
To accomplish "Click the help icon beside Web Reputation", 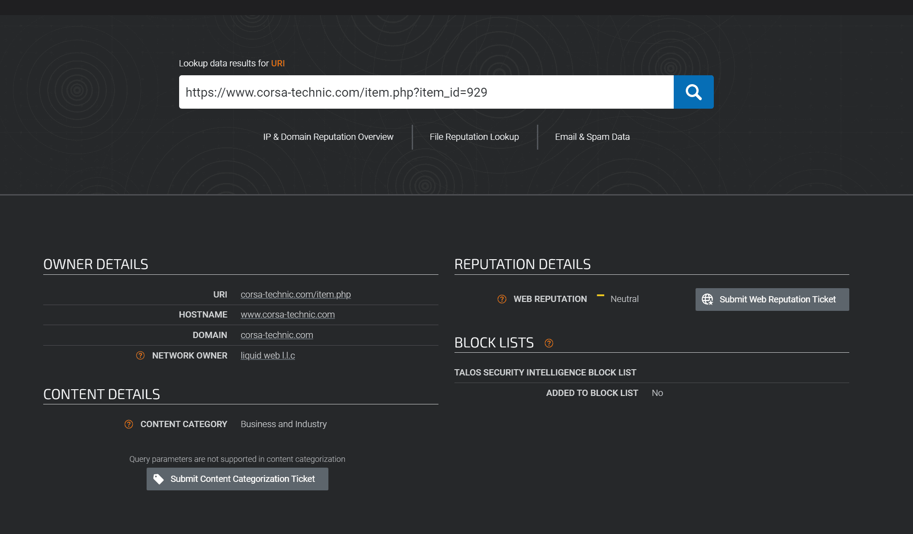I will [x=502, y=299].
